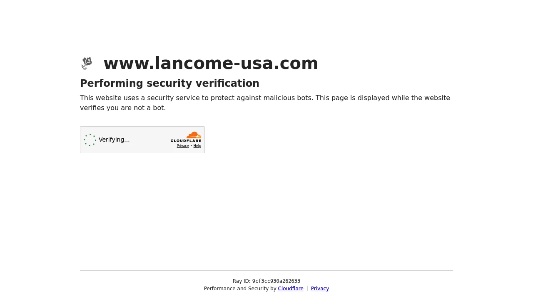Click empty area of Cloudflare verification box
Screen dimensions: 533x299
[x=150, y=140]
